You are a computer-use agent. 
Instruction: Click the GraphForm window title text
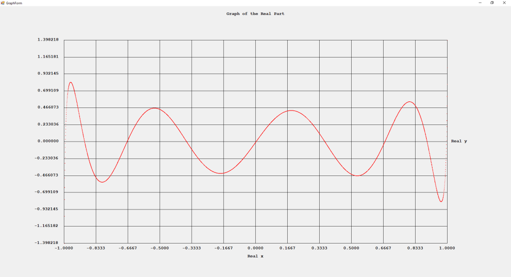[x=13, y=3]
